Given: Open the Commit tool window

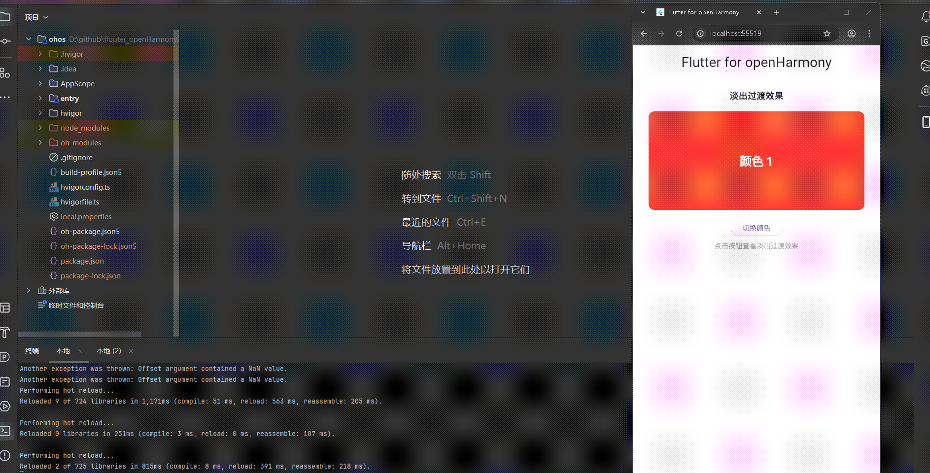Looking at the screenshot, I should (6, 41).
